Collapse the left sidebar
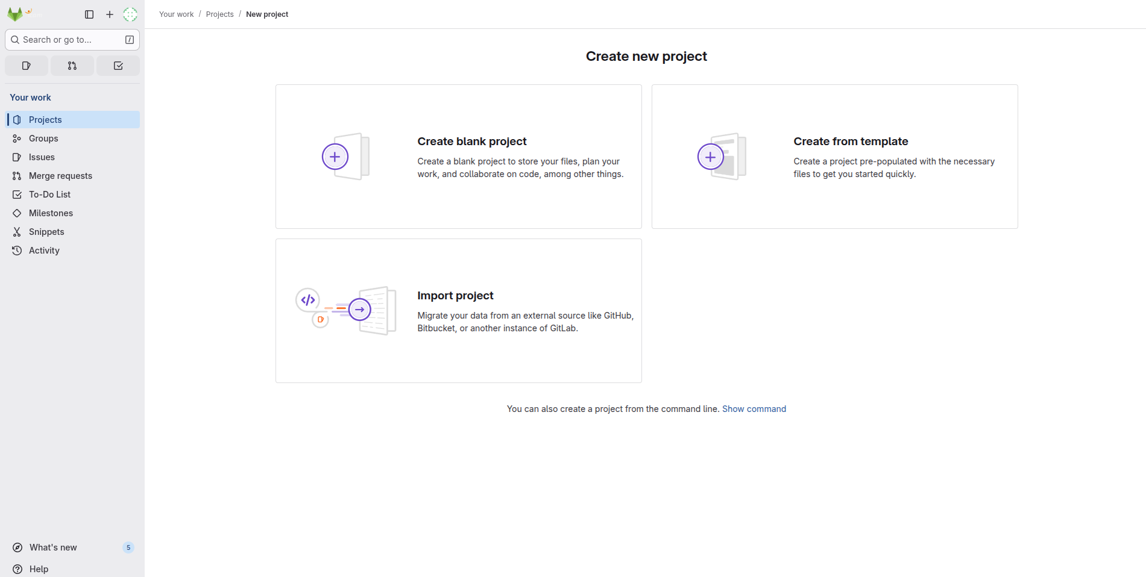 point(89,14)
